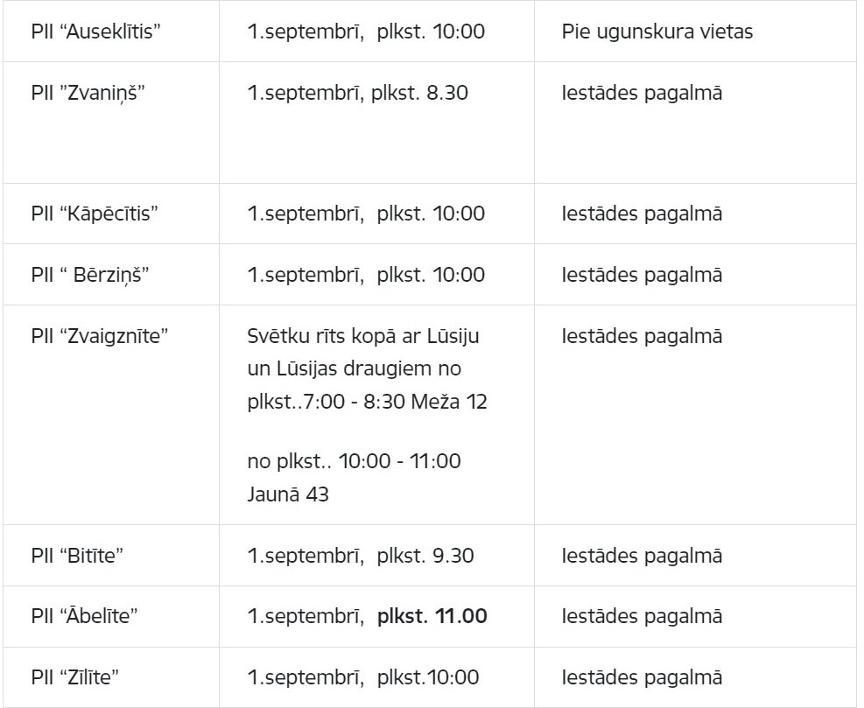Click the bold "plkst. 11.00" text
This screenshot has width=864, height=708.
click(432, 616)
